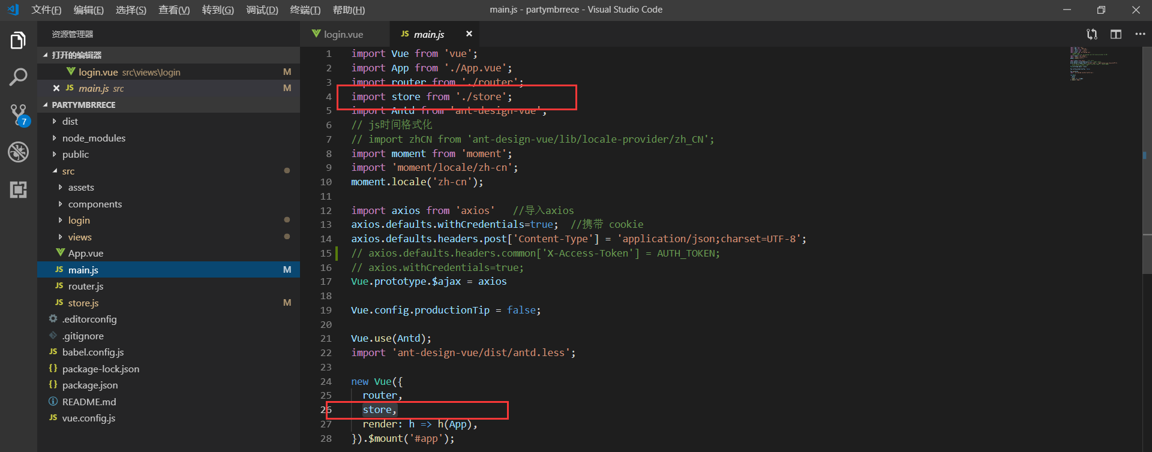Open store.js from the file tree
This screenshot has height=452, width=1152.
(x=169, y=303)
